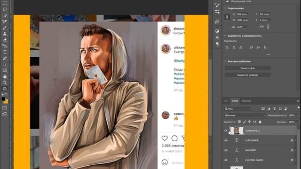Image resolution: width=301 pixels, height=169 pixels.
Task: Open the opacity slider dropdown
Action: pos(298,115)
